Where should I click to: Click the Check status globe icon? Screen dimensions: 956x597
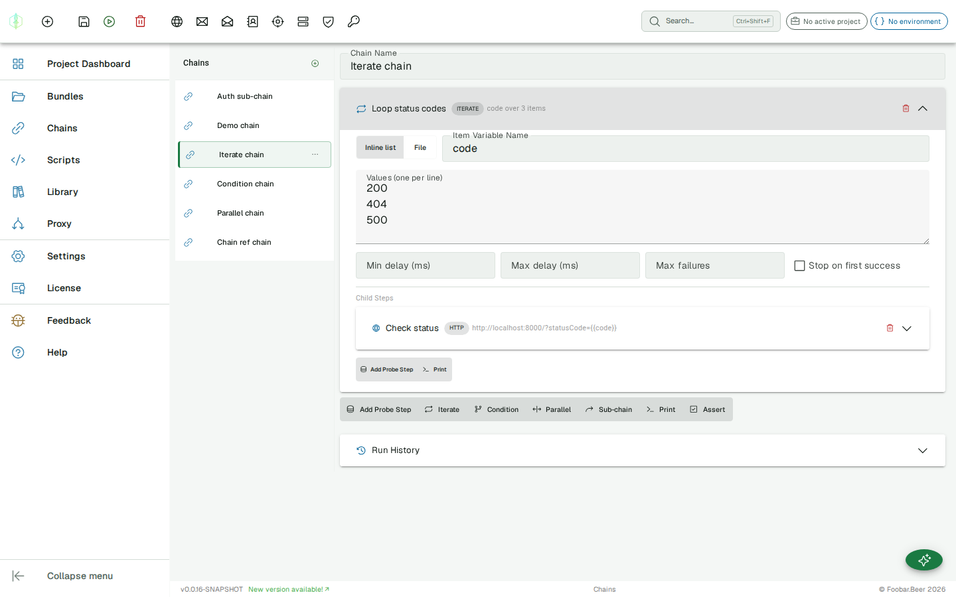coord(376,328)
